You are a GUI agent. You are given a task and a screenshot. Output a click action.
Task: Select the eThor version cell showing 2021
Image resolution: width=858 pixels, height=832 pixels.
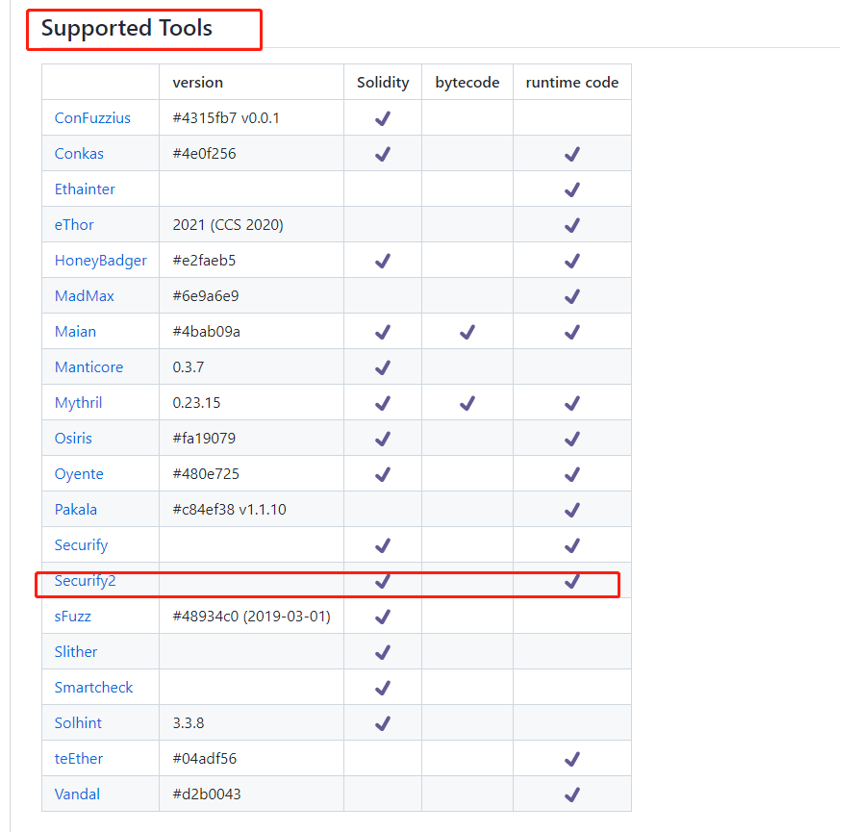tap(231, 224)
